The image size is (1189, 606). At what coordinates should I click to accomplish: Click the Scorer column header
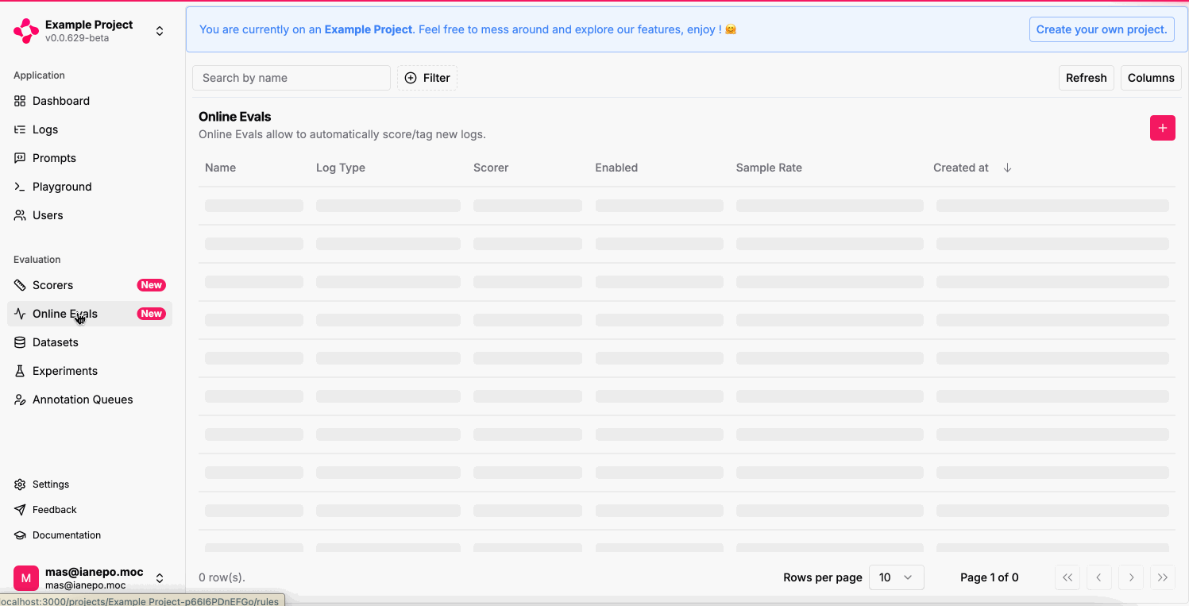click(x=491, y=168)
